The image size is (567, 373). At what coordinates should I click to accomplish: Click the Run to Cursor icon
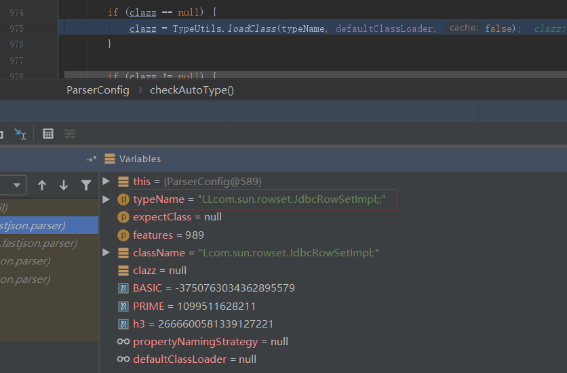pyautogui.click(x=20, y=134)
